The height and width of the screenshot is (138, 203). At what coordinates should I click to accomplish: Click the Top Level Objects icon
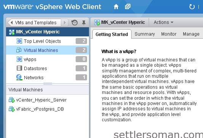19,41
